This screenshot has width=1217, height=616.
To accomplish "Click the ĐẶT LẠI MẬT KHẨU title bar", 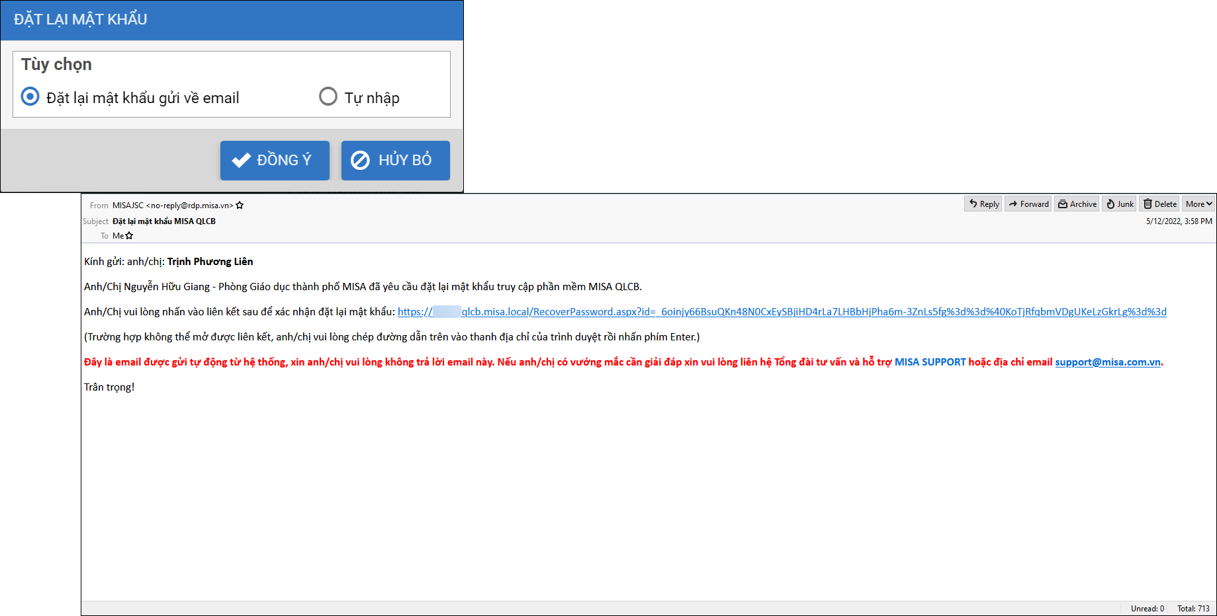I will tap(232, 20).
